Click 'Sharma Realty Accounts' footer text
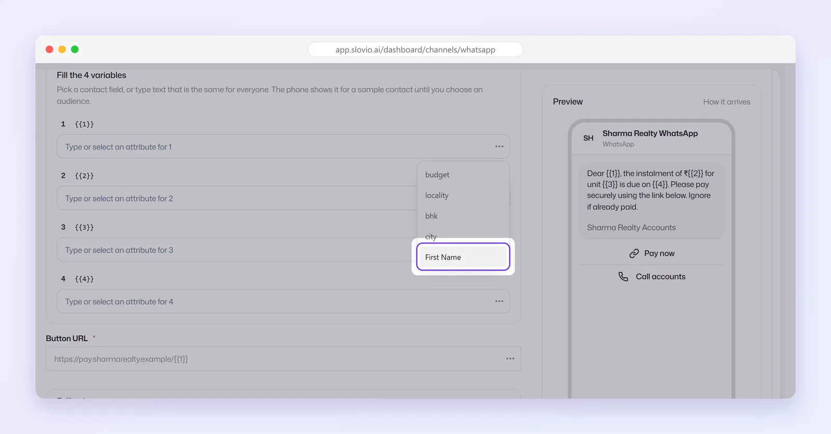This screenshot has width=831, height=434. coord(632,227)
